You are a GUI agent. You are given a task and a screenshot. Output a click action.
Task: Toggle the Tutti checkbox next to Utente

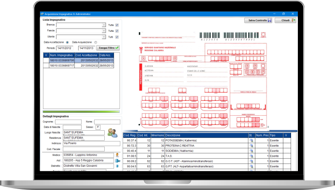click(117, 37)
